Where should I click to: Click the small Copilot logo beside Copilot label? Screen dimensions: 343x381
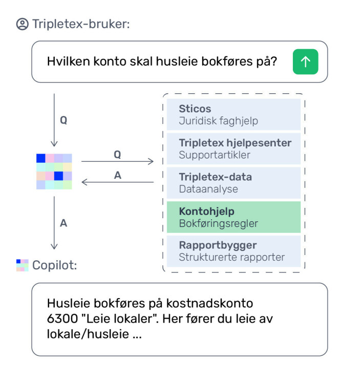[x=22, y=265]
